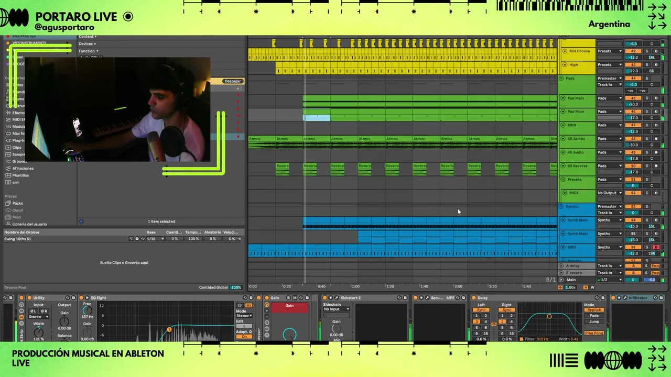Click the Utility device activator
This screenshot has height=377, width=671.
coord(29,297)
